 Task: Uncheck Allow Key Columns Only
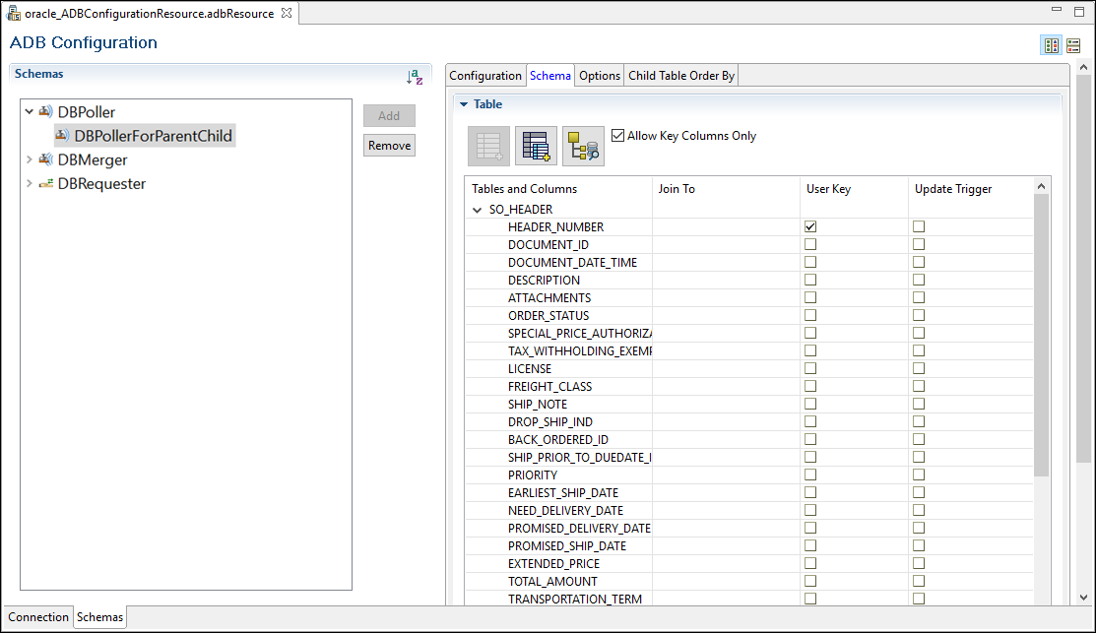click(x=617, y=136)
